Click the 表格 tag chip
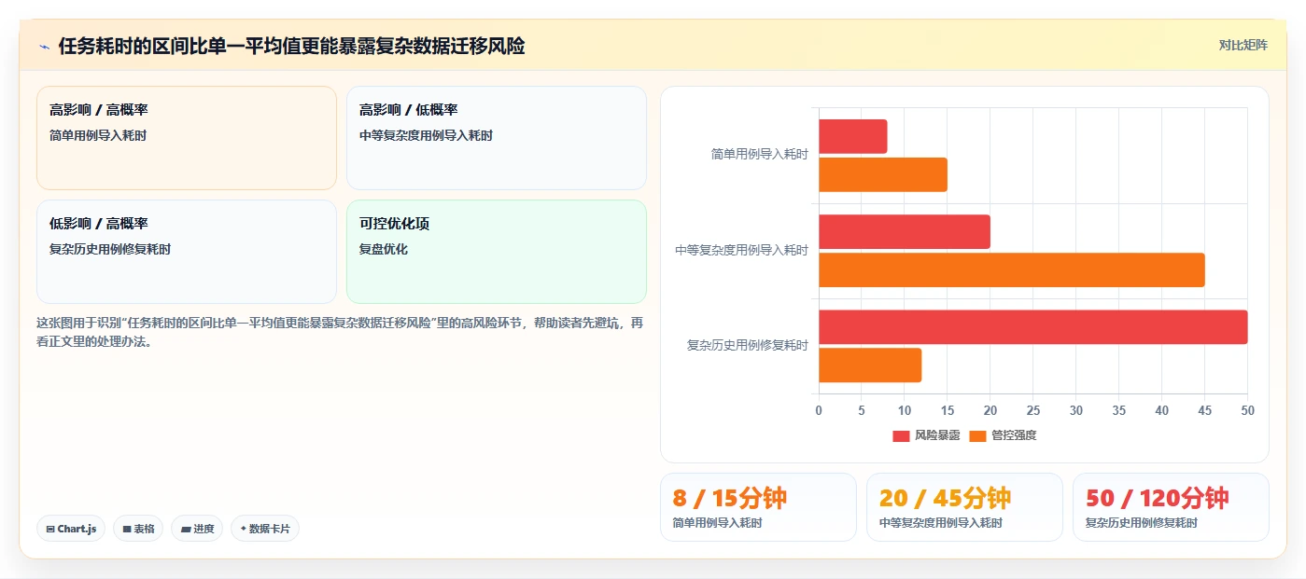This screenshot has width=1306, height=579. pos(138,529)
